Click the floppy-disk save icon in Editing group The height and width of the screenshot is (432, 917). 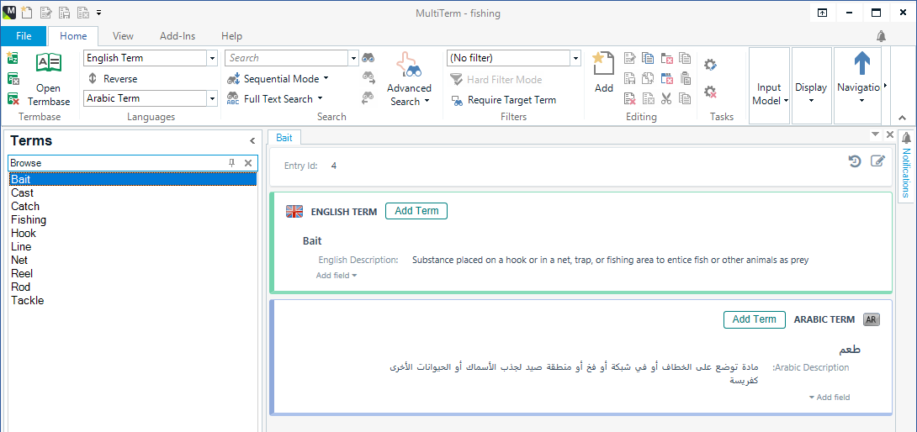(x=629, y=78)
